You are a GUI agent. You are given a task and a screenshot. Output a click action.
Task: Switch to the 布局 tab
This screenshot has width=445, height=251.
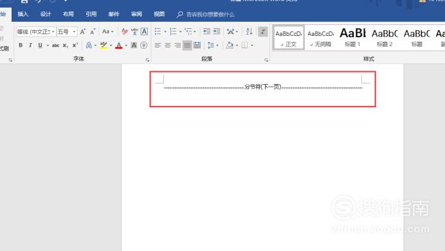pyautogui.click(x=68, y=14)
